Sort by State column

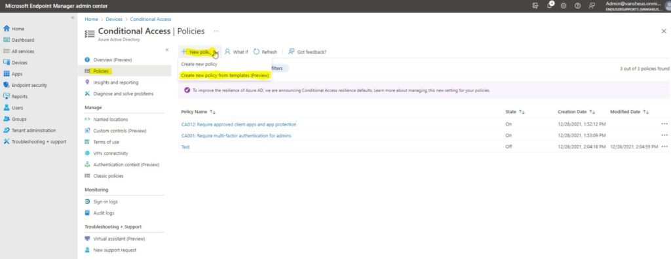(x=515, y=112)
